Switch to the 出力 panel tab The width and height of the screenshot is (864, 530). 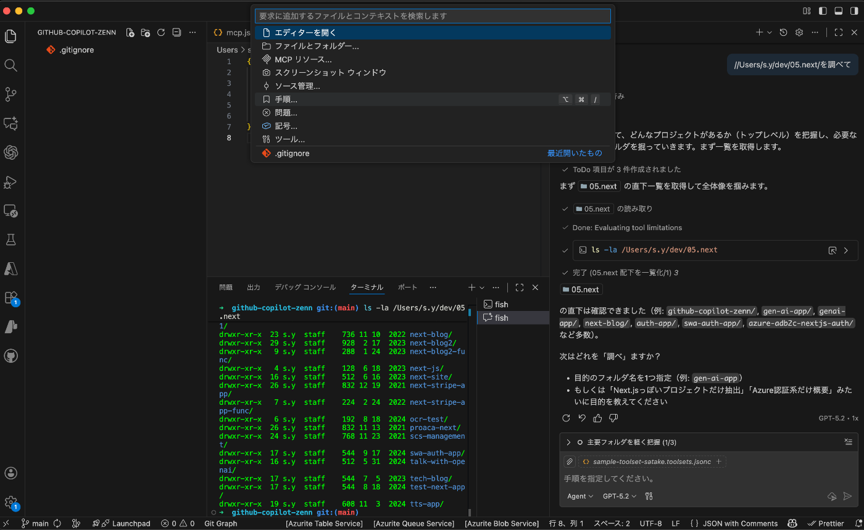pos(254,288)
